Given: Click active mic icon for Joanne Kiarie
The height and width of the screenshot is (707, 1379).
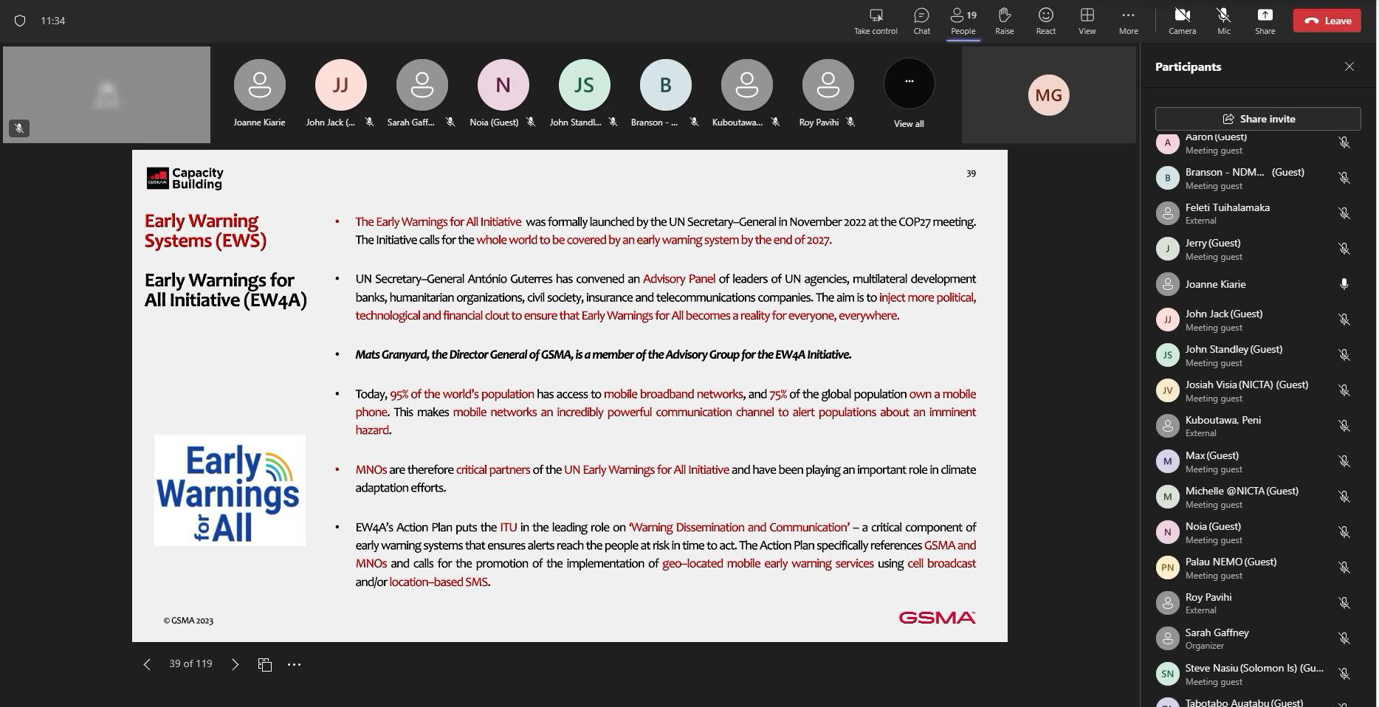Looking at the screenshot, I should pyautogui.click(x=1344, y=284).
